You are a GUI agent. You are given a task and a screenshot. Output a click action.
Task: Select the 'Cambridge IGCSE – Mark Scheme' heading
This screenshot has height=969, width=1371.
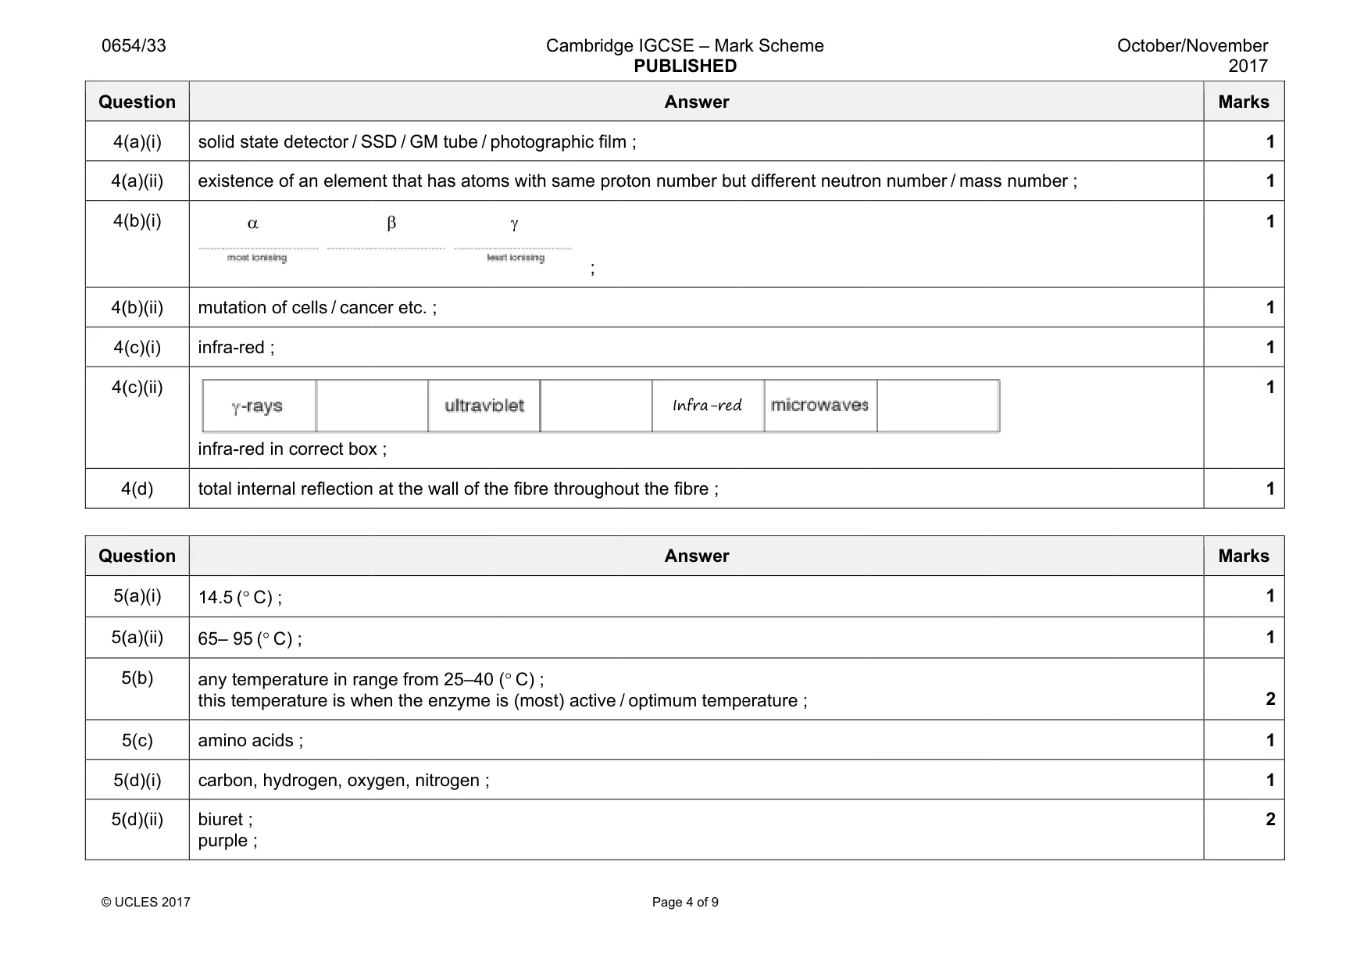click(684, 46)
